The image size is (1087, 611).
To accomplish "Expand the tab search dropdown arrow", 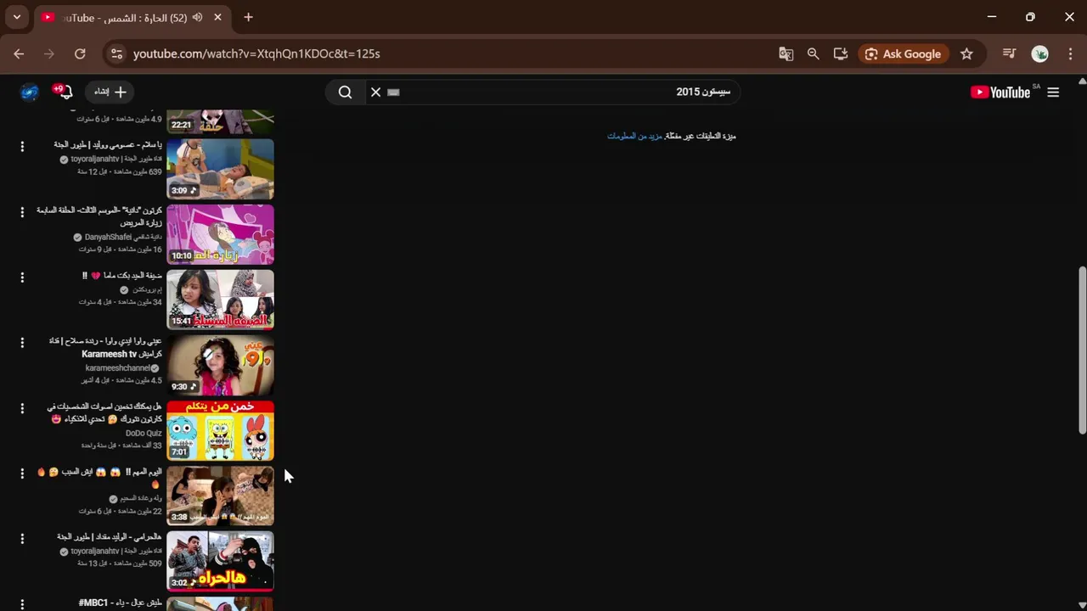I will point(16,17).
